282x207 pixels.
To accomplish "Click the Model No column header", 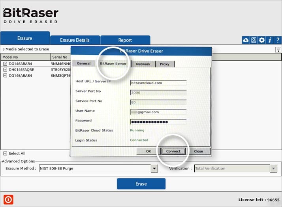I will point(25,57).
